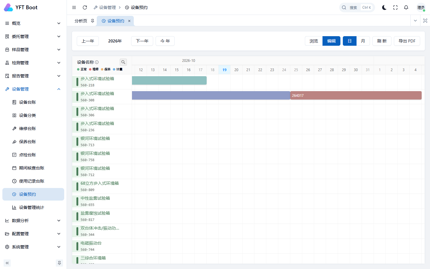This screenshot has width=430, height=269.
Task: Select 编辑 mode
Action: 331,41
